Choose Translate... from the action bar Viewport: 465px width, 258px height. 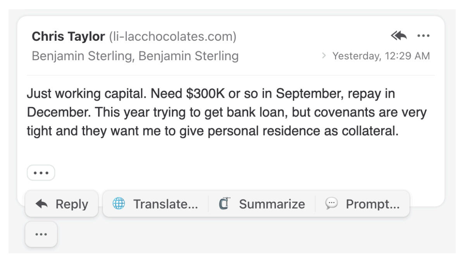pyautogui.click(x=165, y=204)
